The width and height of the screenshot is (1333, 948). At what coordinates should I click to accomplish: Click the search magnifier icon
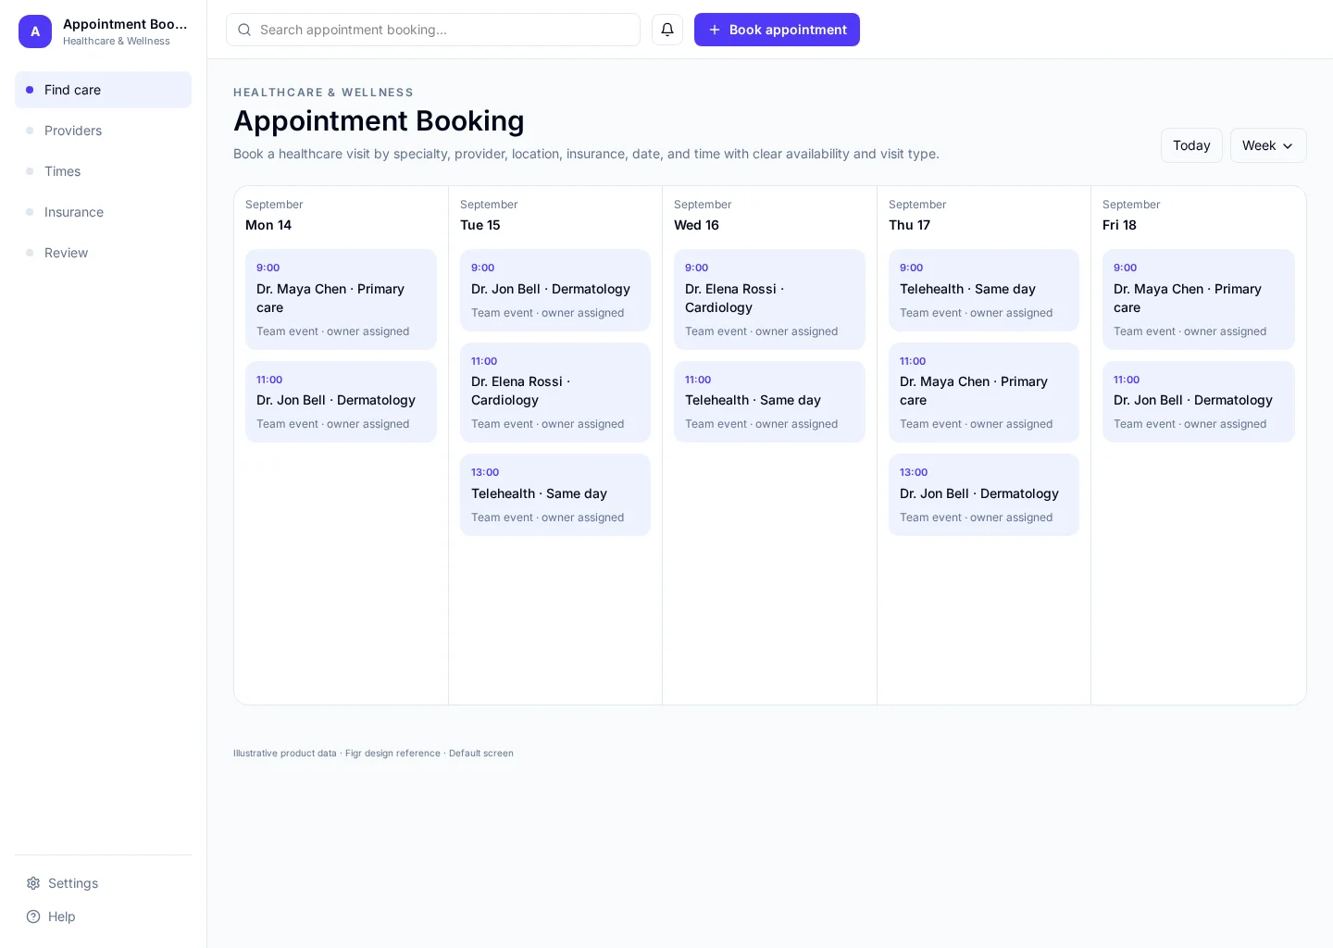tap(244, 30)
